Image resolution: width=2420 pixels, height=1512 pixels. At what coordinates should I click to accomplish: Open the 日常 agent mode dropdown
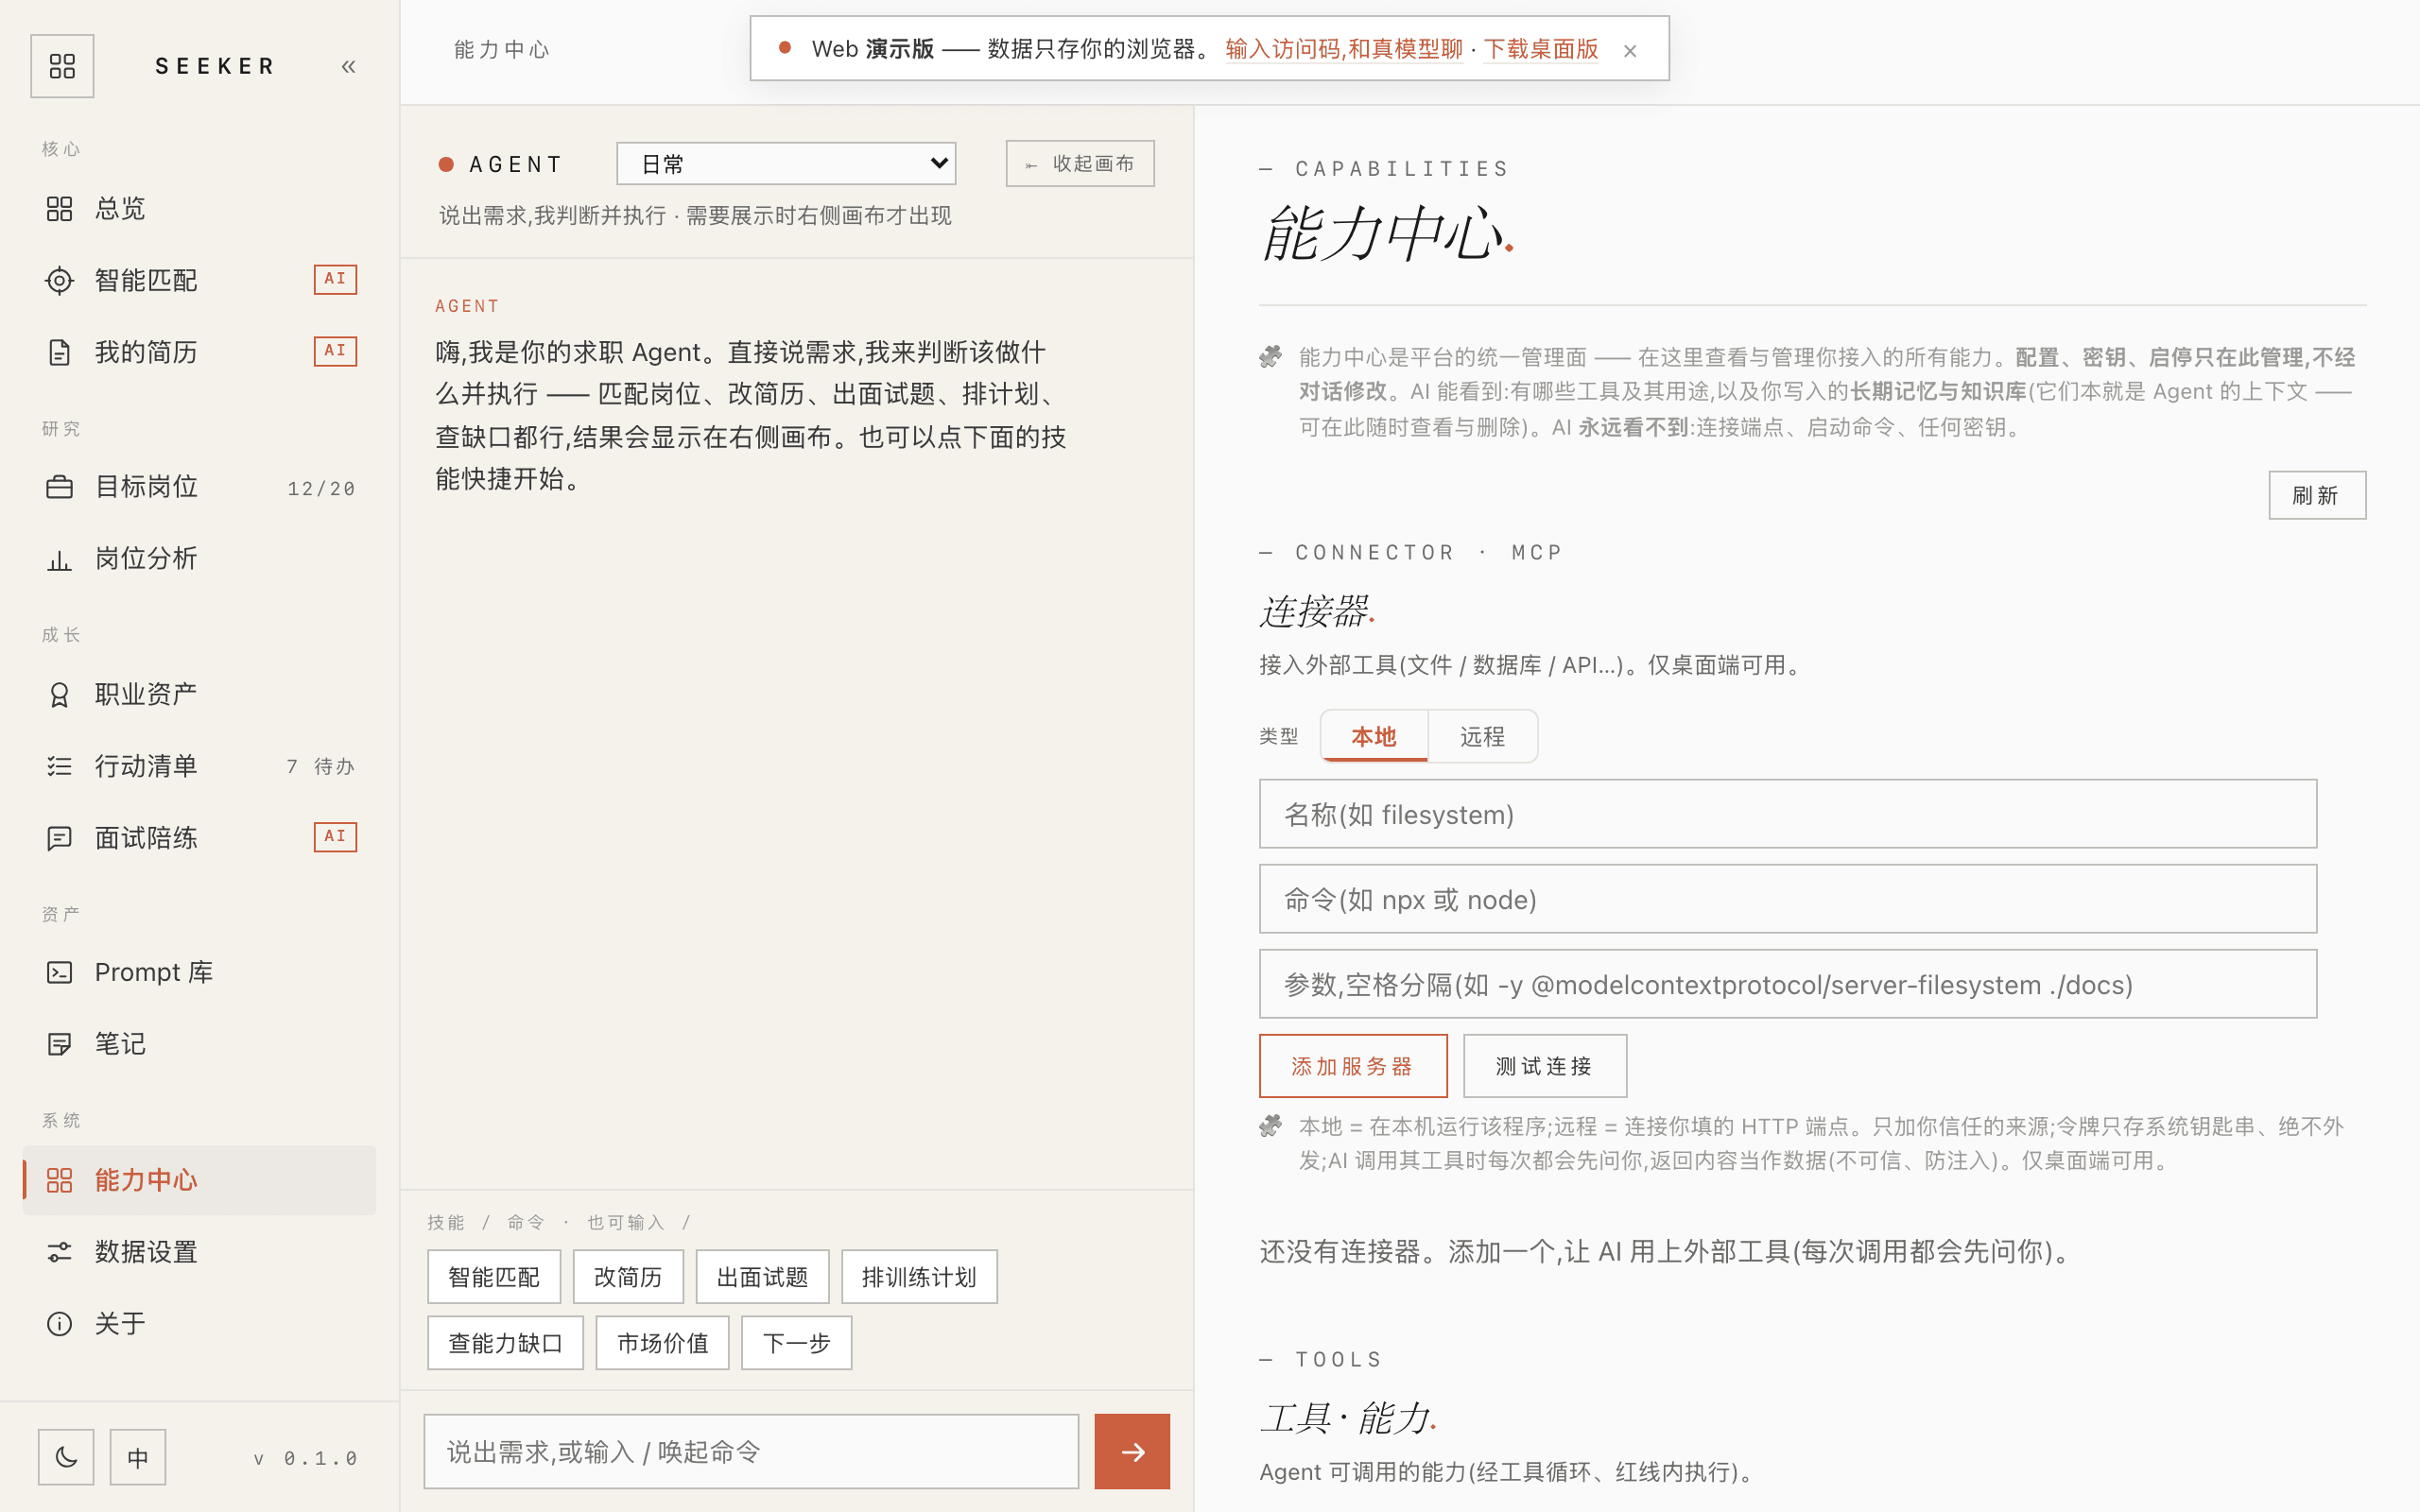[x=786, y=163]
